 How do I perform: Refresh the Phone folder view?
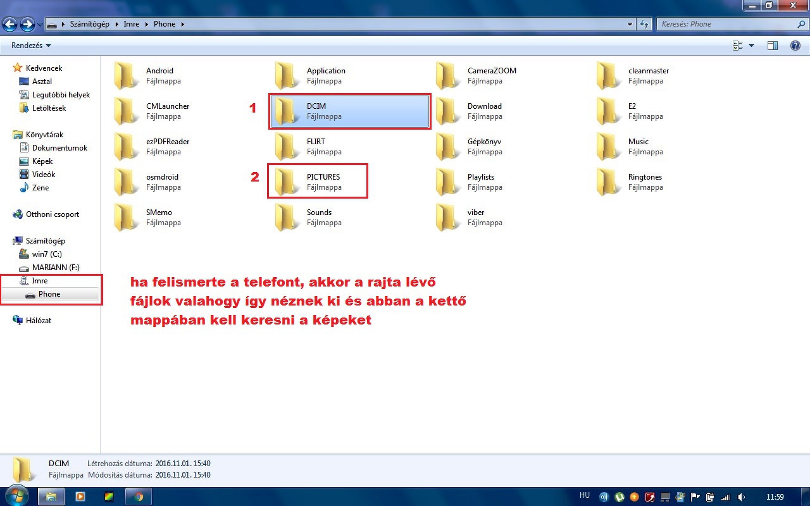(x=644, y=24)
